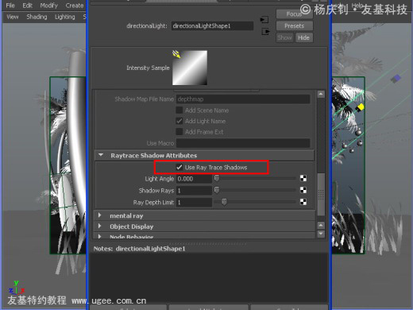
Task: Click the directionalLight name input field
Action: point(212,25)
